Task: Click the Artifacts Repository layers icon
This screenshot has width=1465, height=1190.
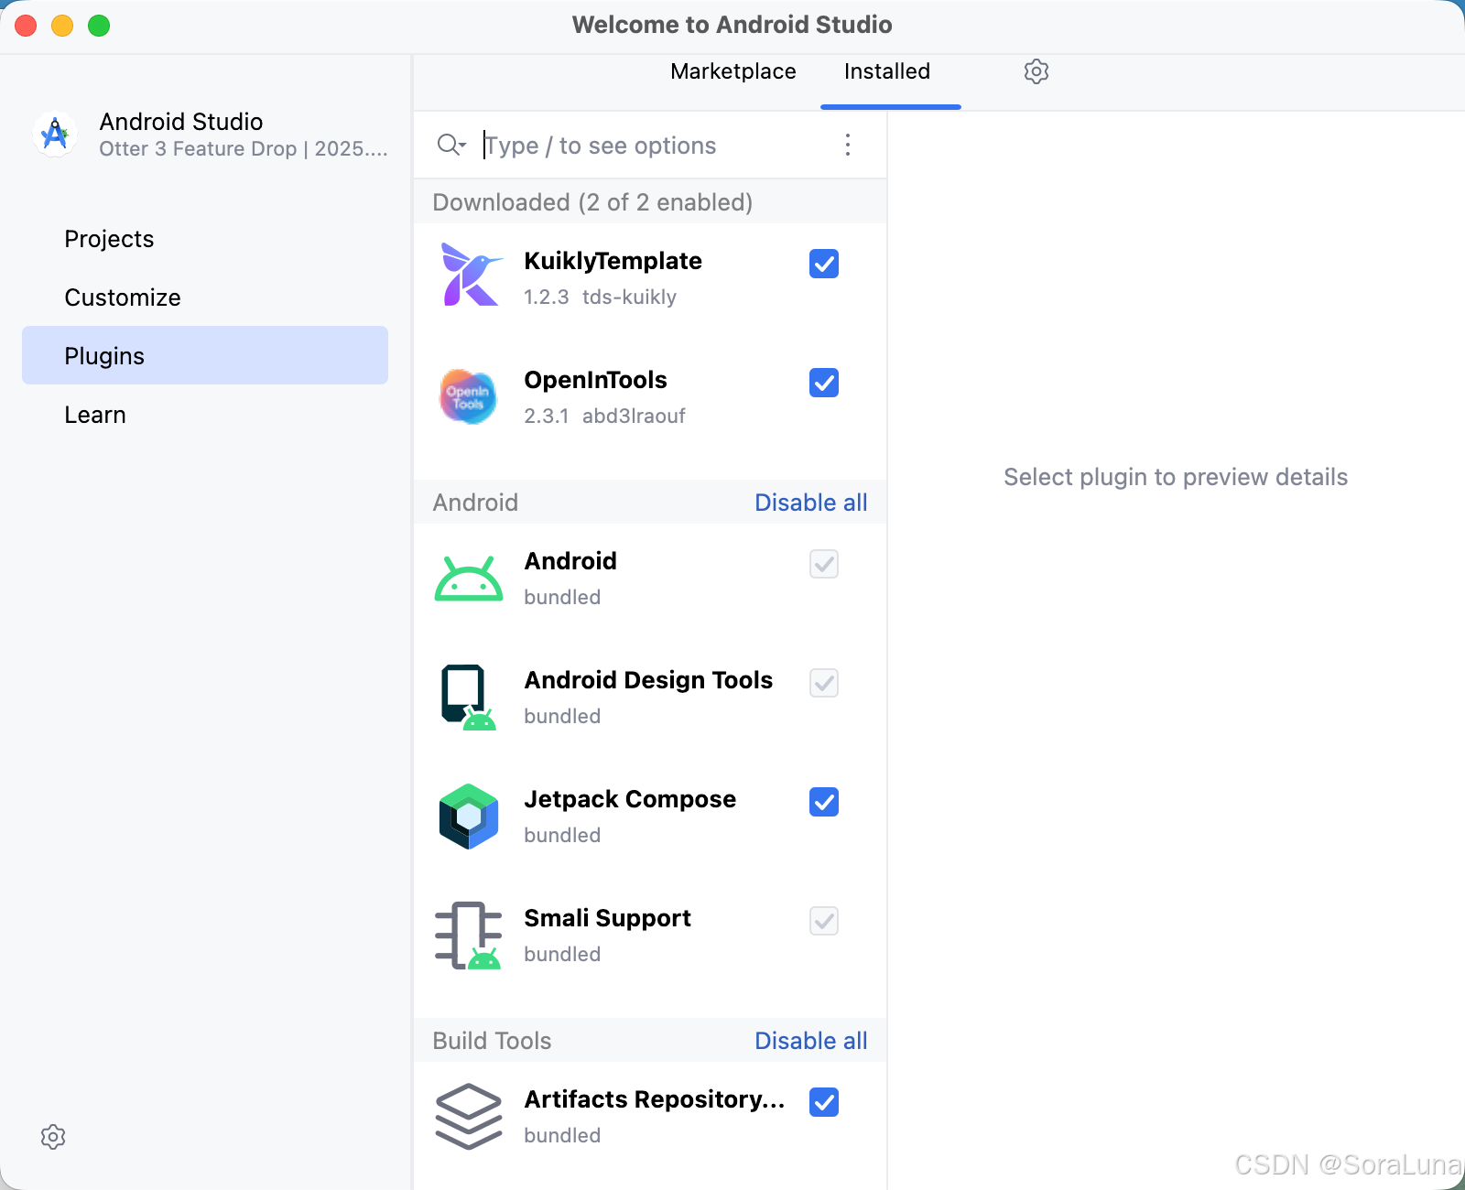Action: [469, 1117]
